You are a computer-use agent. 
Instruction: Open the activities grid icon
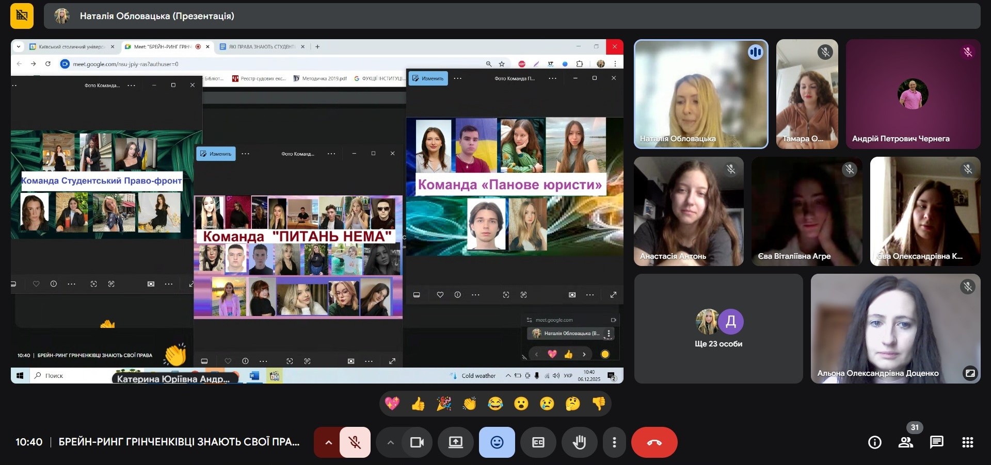tap(967, 442)
